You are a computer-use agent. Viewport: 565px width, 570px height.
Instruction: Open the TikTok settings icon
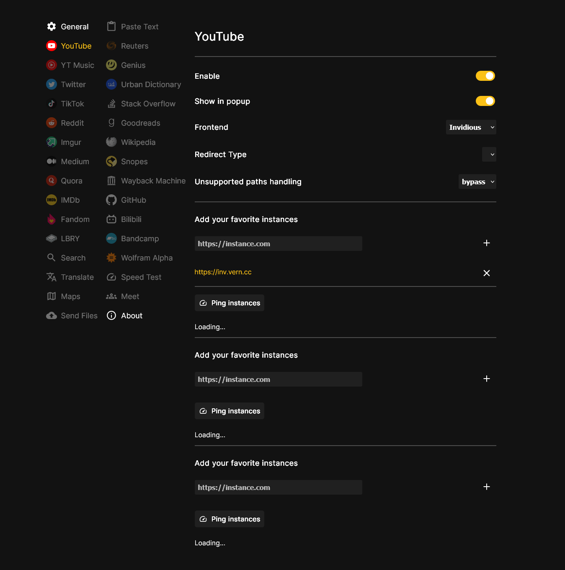point(51,103)
